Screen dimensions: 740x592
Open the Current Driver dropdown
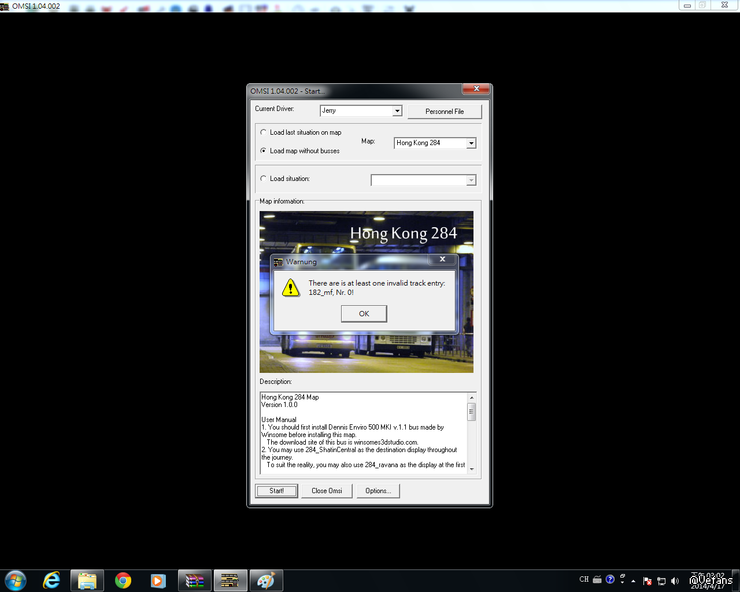pos(397,111)
